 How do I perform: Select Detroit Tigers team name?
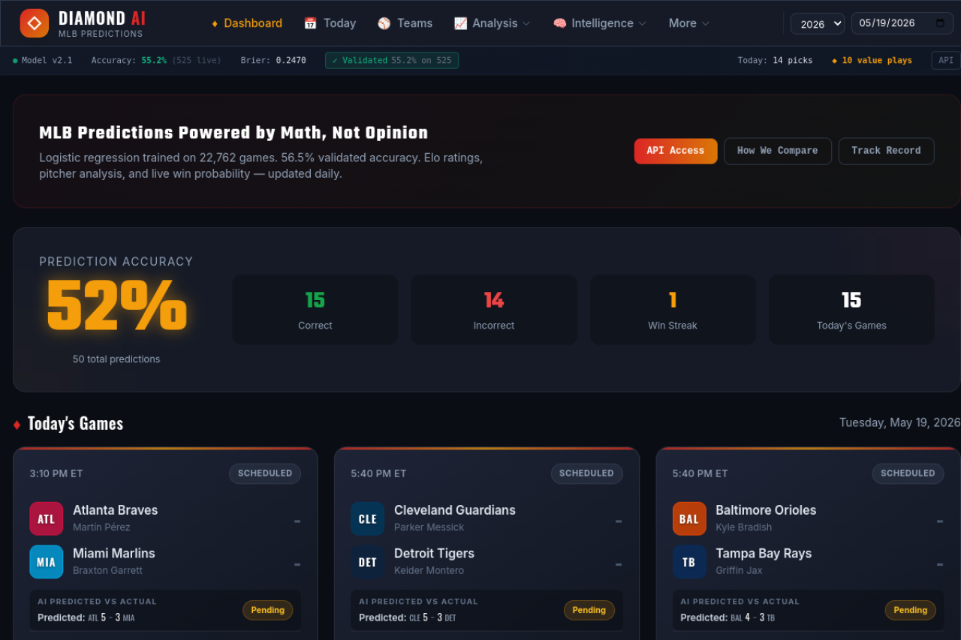tap(434, 554)
